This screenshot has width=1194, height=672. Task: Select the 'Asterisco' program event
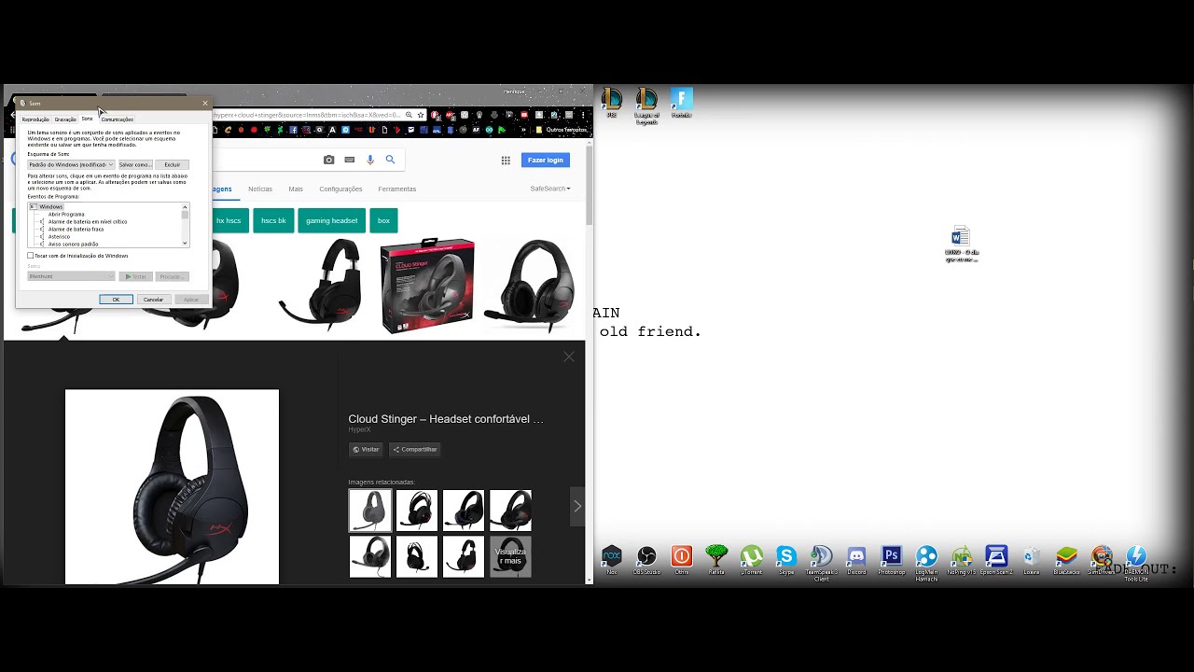coord(59,236)
